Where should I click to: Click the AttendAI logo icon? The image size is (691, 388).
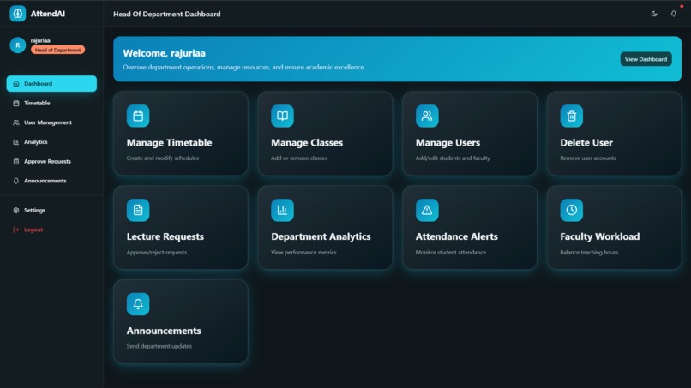tap(18, 14)
